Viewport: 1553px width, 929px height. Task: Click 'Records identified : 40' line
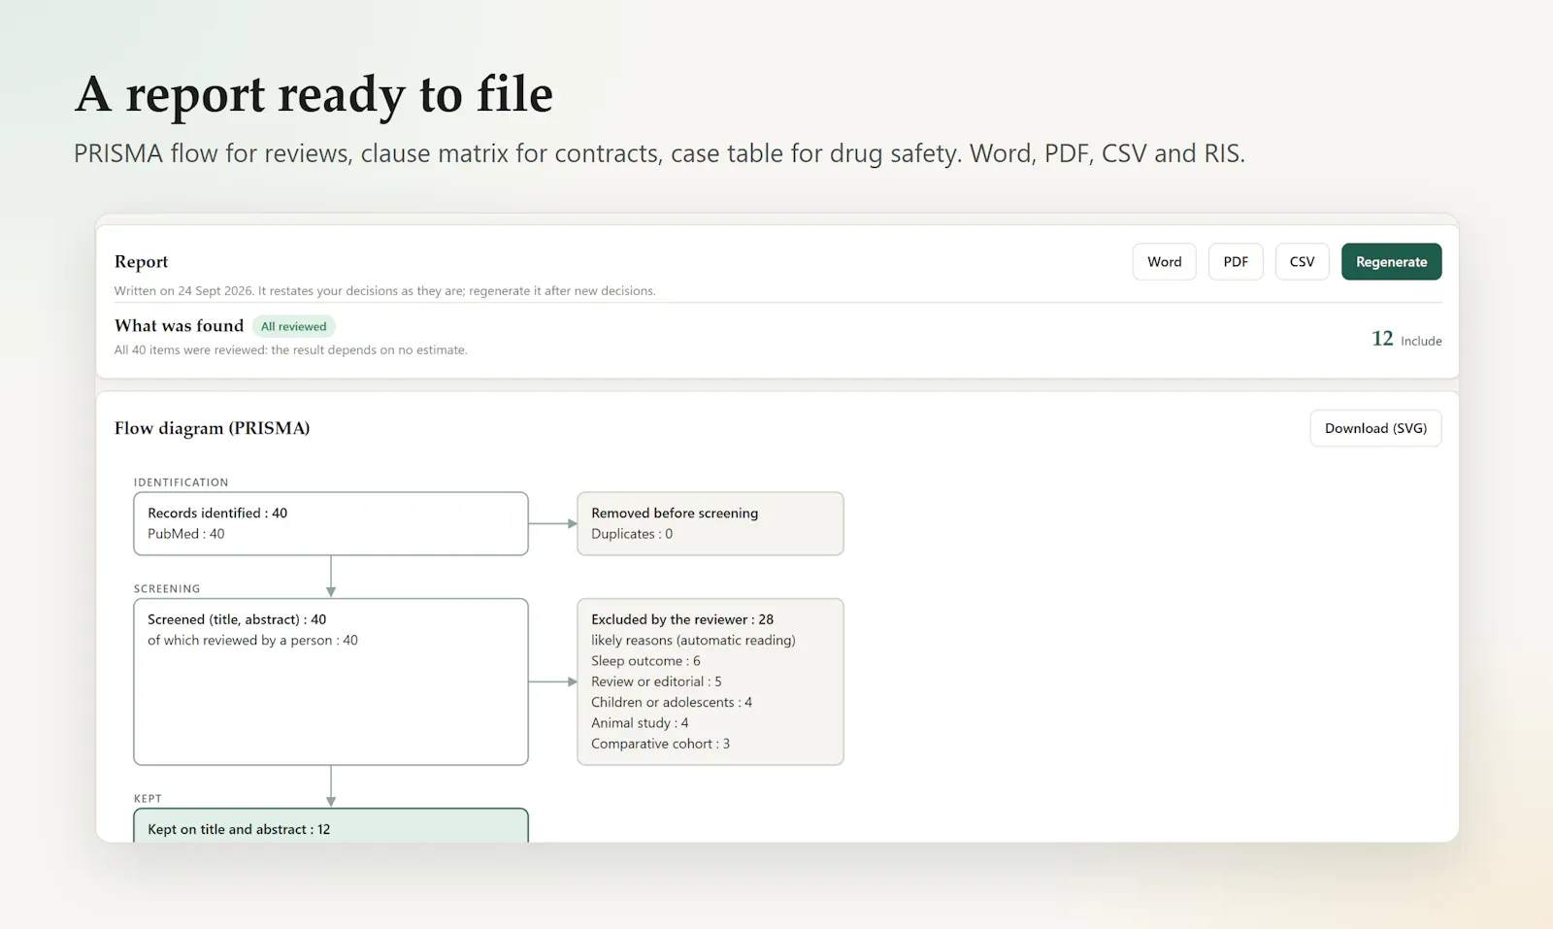[x=217, y=513]
